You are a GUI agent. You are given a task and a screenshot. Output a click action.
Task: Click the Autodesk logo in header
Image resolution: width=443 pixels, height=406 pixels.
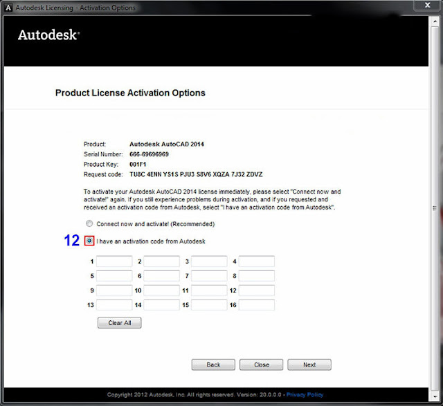tap(48, 35)
